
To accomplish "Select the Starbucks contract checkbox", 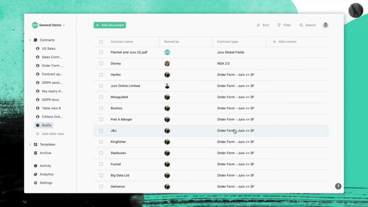I will coord(101,153).
